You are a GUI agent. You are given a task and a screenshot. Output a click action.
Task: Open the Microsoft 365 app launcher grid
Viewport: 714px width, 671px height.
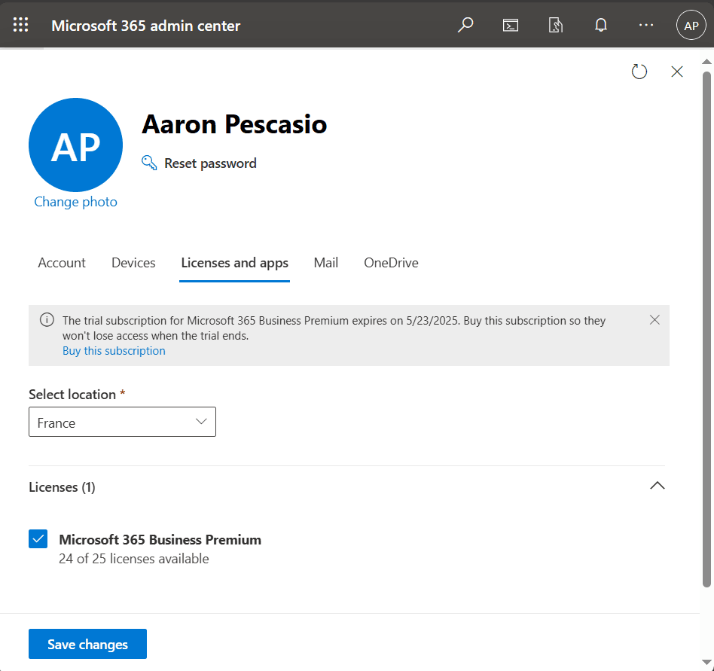[20, 24]
